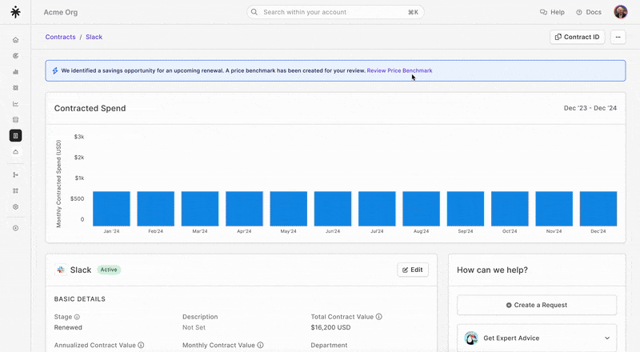Viewport: 640px width, 352px height.
Task: Click the four-squares integrations icon in sidebar
Action: pyautogui.click(x=15, y=190)
